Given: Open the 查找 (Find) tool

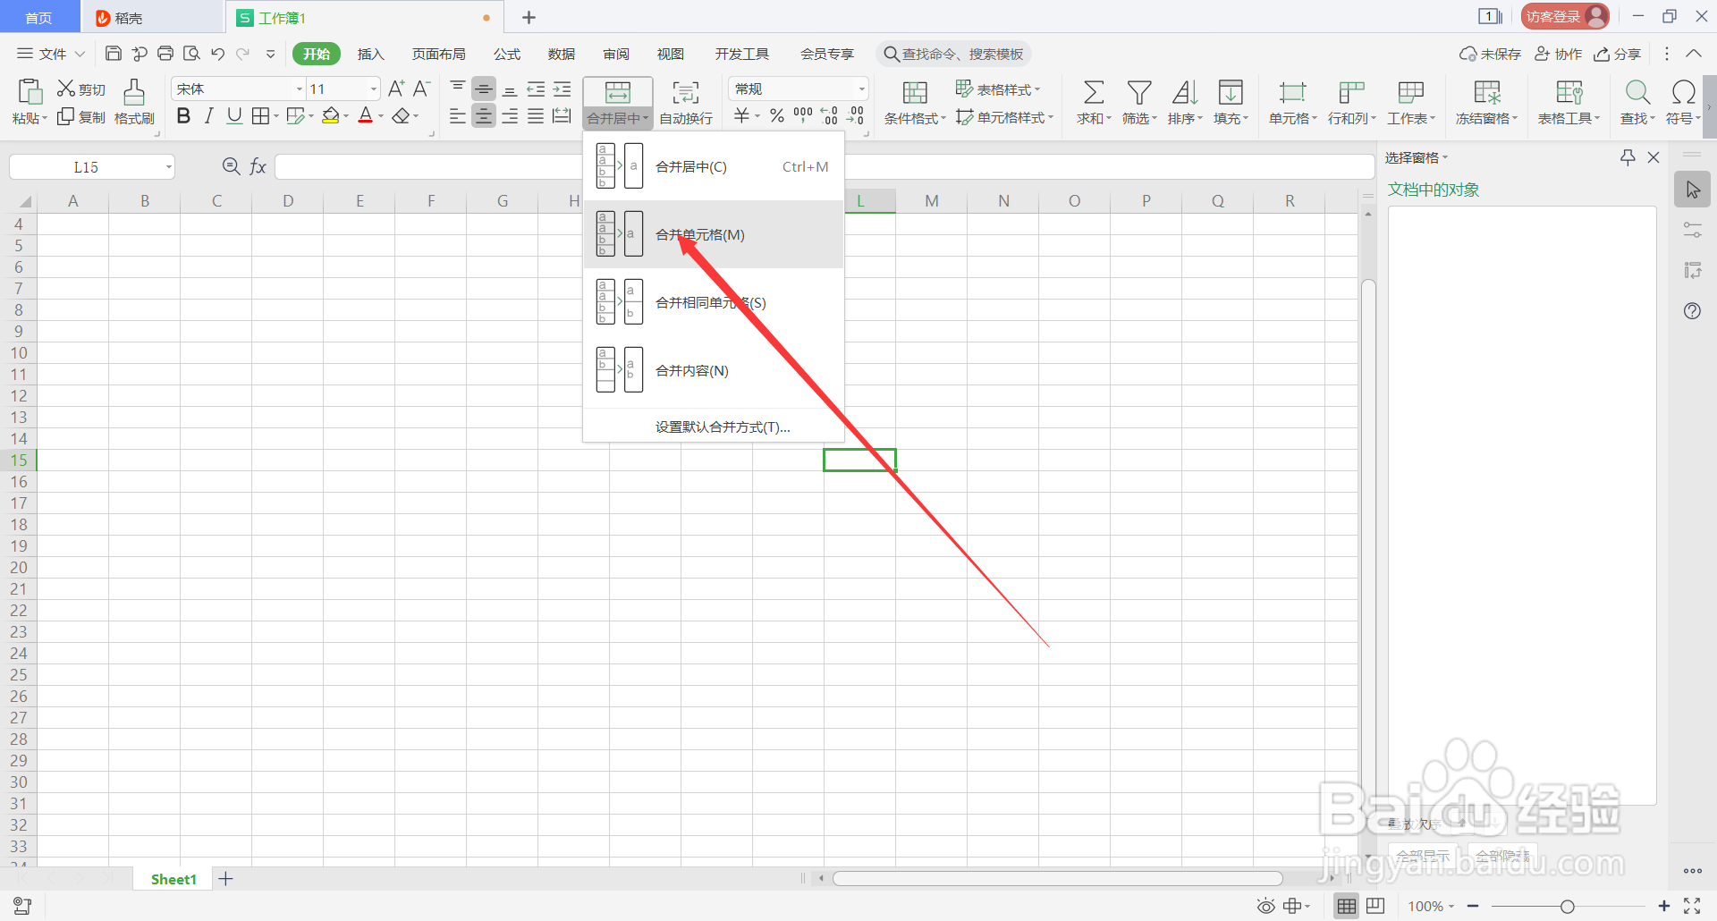Looking at the screenshot, I should pyautogui.click(x=1637, y=101).
